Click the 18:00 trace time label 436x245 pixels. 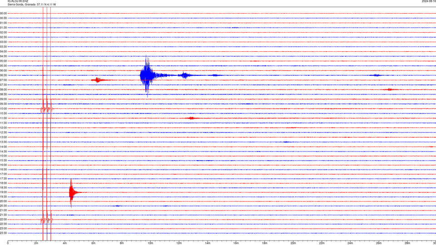[x=3, y=183]
